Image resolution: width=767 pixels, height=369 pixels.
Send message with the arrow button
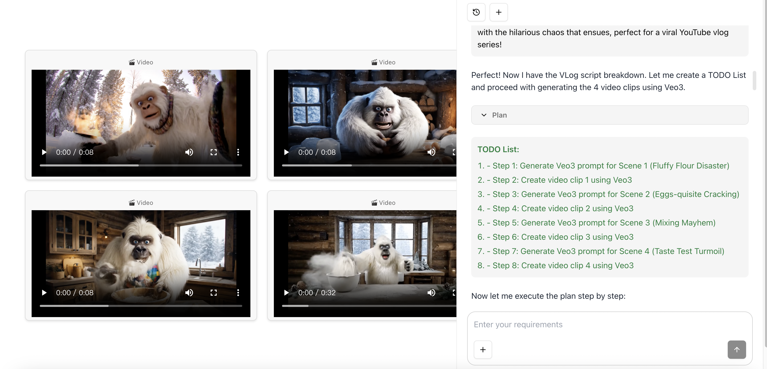tap(737, 350)
